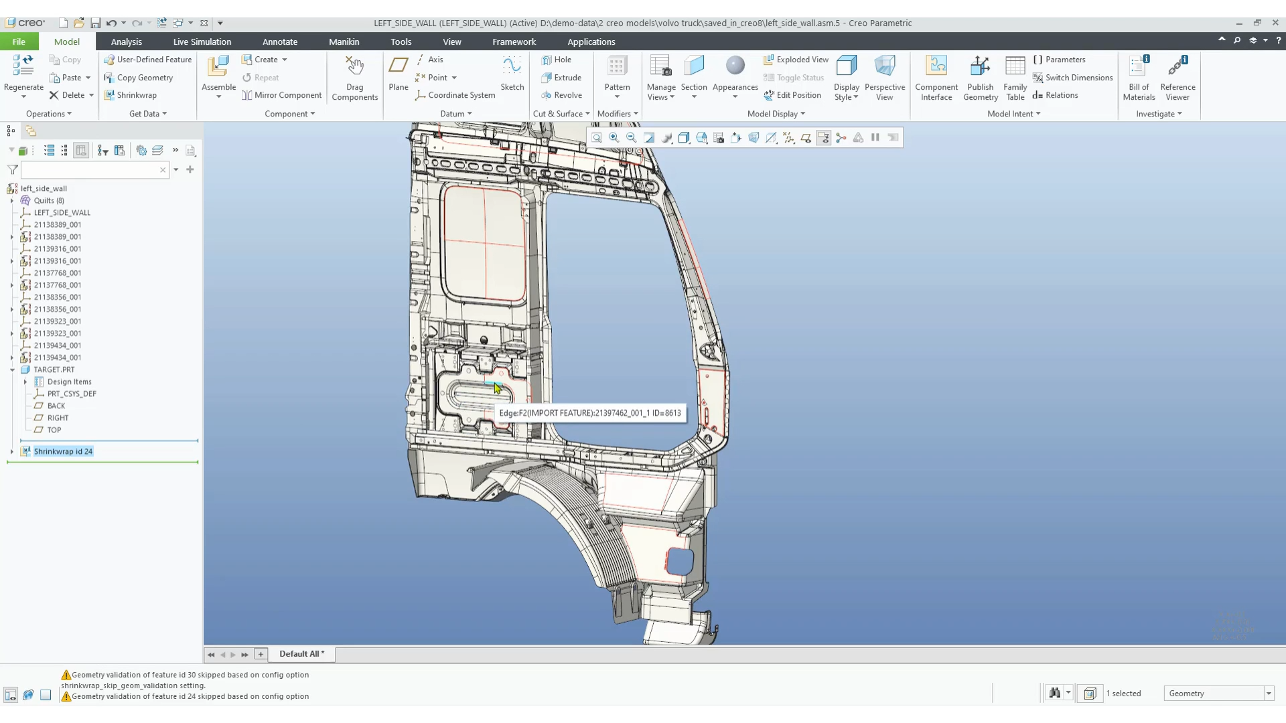Switch to the Annotate tab
This screenshot has height=723, width=1286.
pyautogui.click(x=279, y=42)
